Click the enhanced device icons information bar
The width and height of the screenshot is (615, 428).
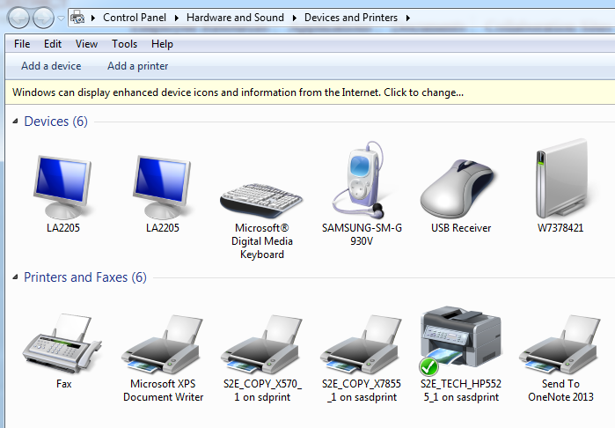coord(310,92)
